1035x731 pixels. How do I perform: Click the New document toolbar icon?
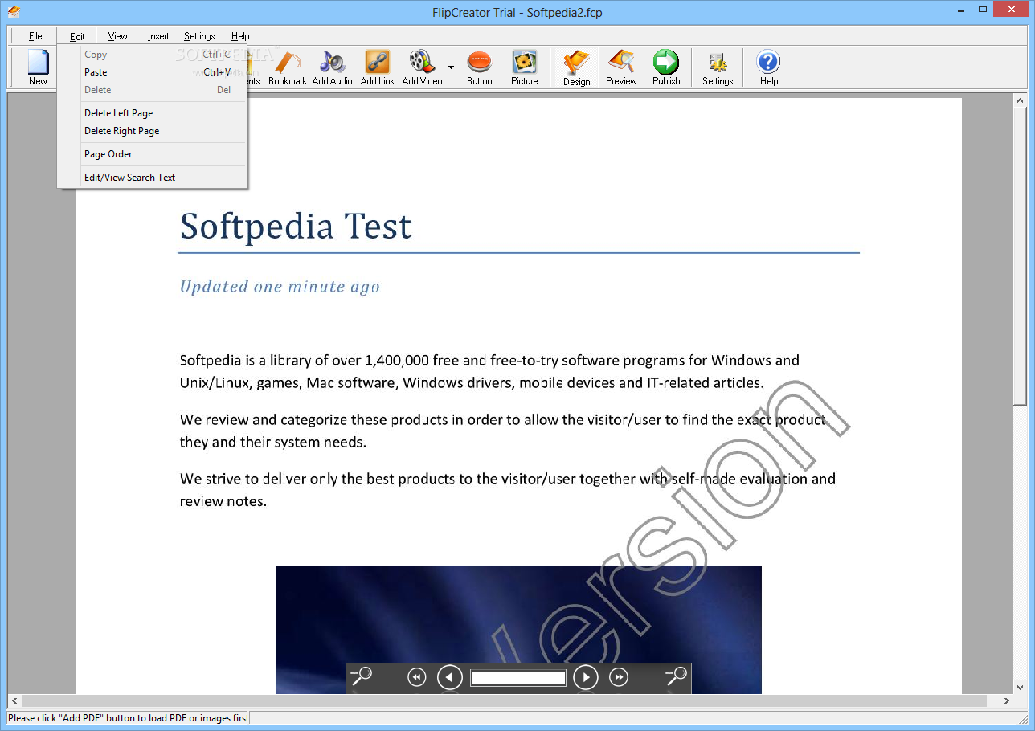pos(38,67)
